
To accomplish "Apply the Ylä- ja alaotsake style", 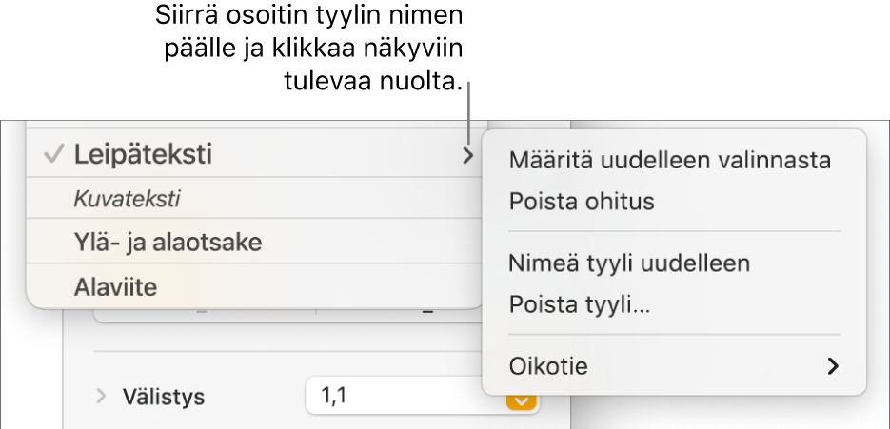I will tap(167, 243).
